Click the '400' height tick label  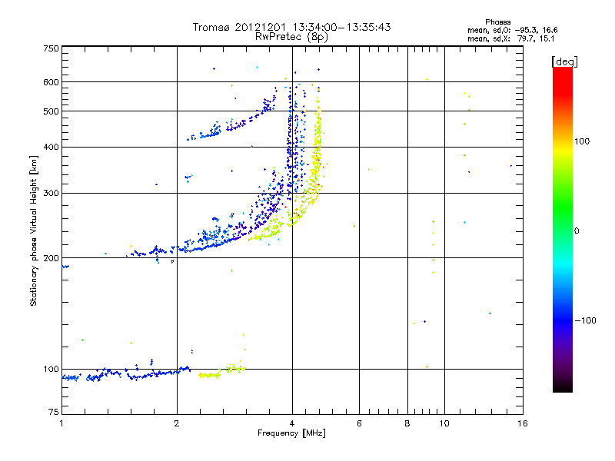click(x=51, y=148)
